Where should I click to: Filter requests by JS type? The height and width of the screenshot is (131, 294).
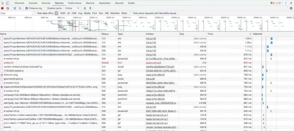(x=68, y=13)
